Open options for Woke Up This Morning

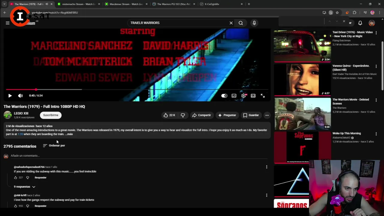pos(376,134)
